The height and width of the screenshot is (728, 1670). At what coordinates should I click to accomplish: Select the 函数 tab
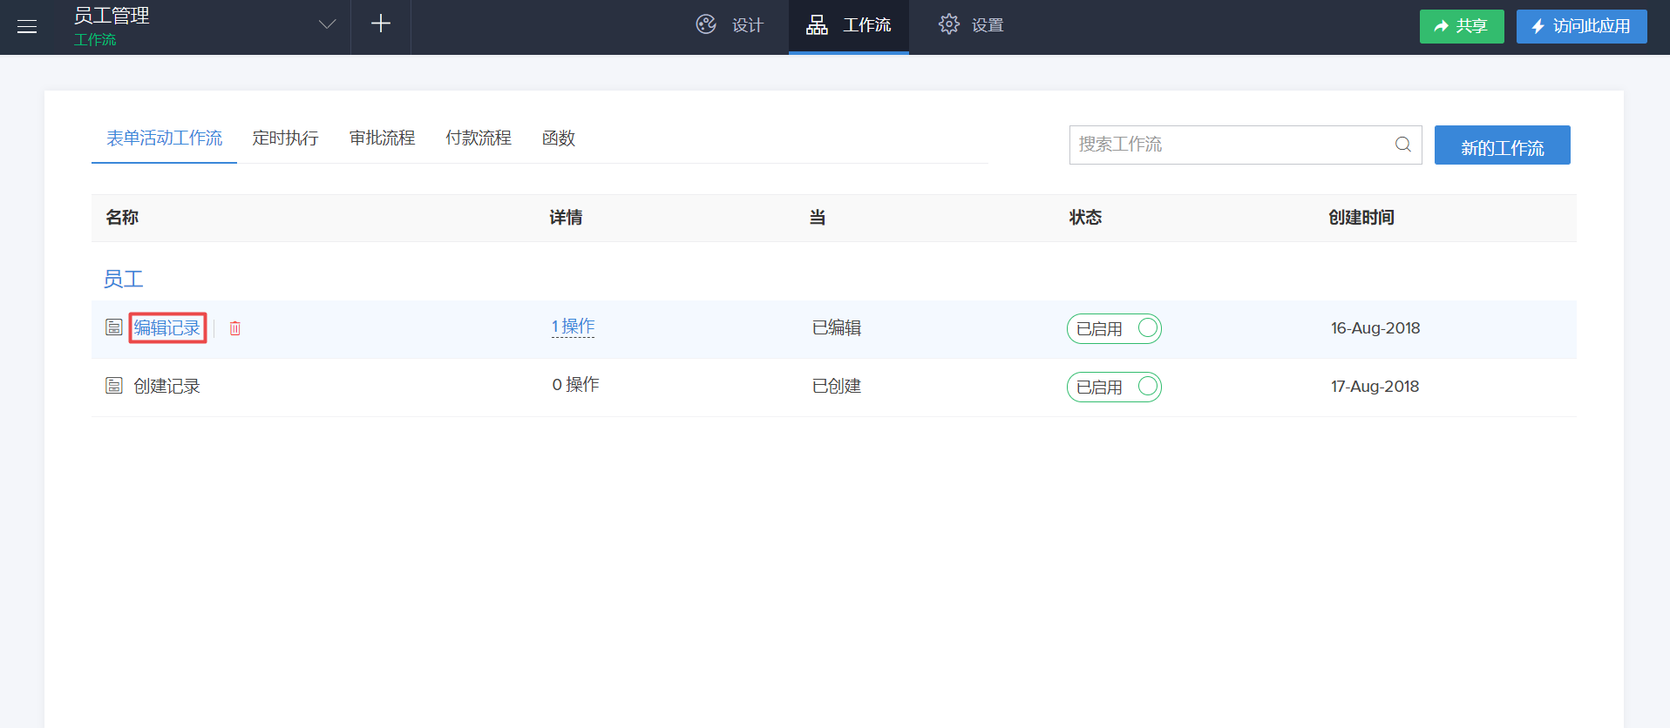tap(559, 138)
